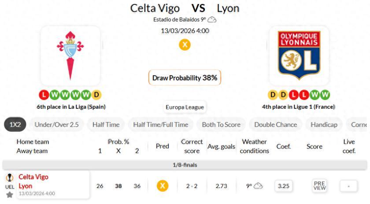370x204 pixels.
Task: Open the Celta Vigo team link in row
Action: [x=33, y=177]
